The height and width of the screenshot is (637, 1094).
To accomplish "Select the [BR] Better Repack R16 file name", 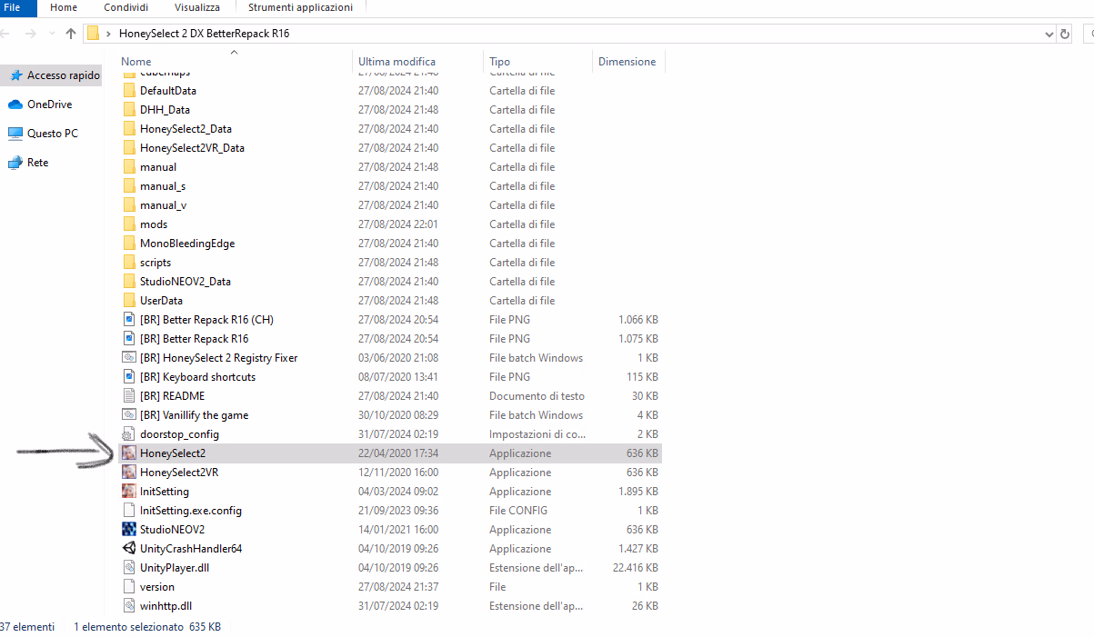I will pyautogui.click(x=194, y=338).
